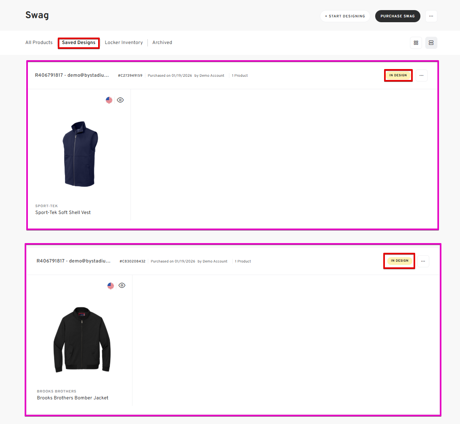Switch to grid view layout icon
The height and width of the screenshot is (424, 460).
click(416, 43)
